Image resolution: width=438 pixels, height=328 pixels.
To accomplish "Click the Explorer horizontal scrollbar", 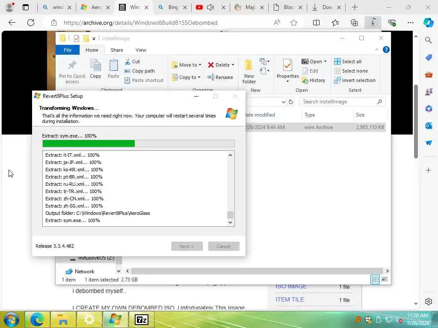I will tap(257, 271).
